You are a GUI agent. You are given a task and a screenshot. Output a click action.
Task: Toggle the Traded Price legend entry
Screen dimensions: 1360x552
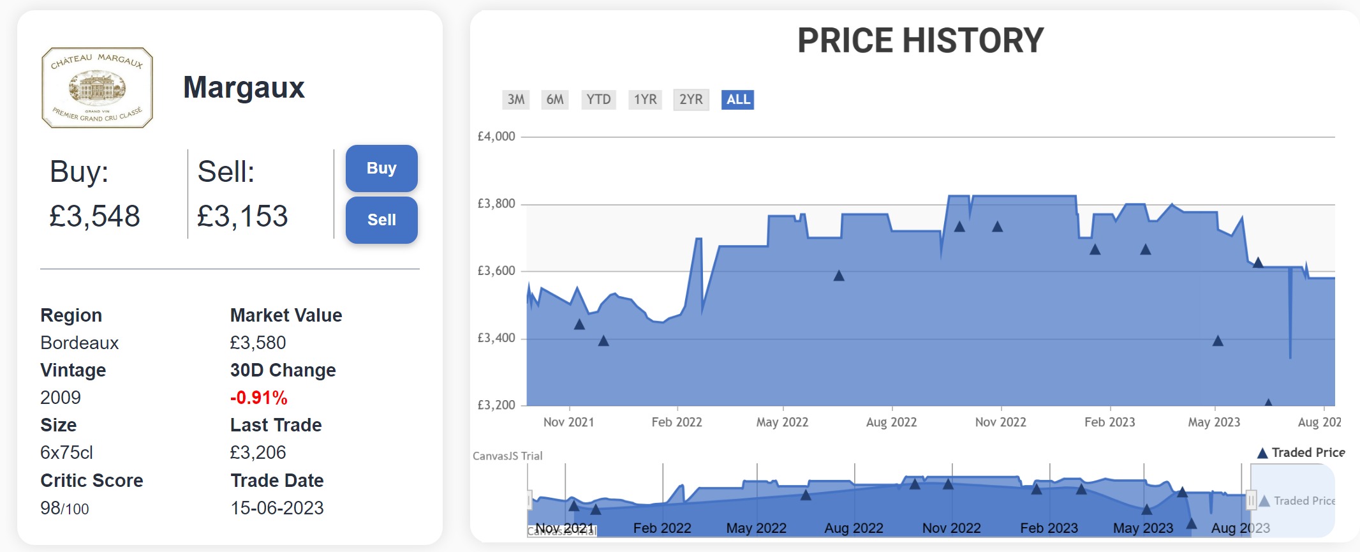[1301, 452]
